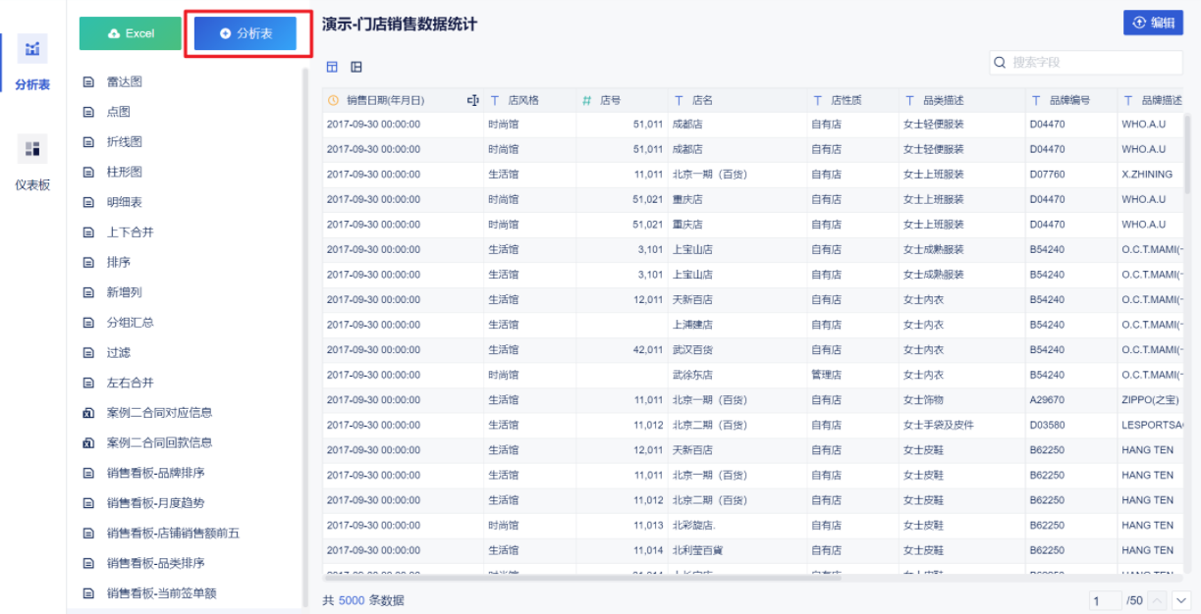
Task: Open the 分析表 section in left sidebar
Action: 32,63
